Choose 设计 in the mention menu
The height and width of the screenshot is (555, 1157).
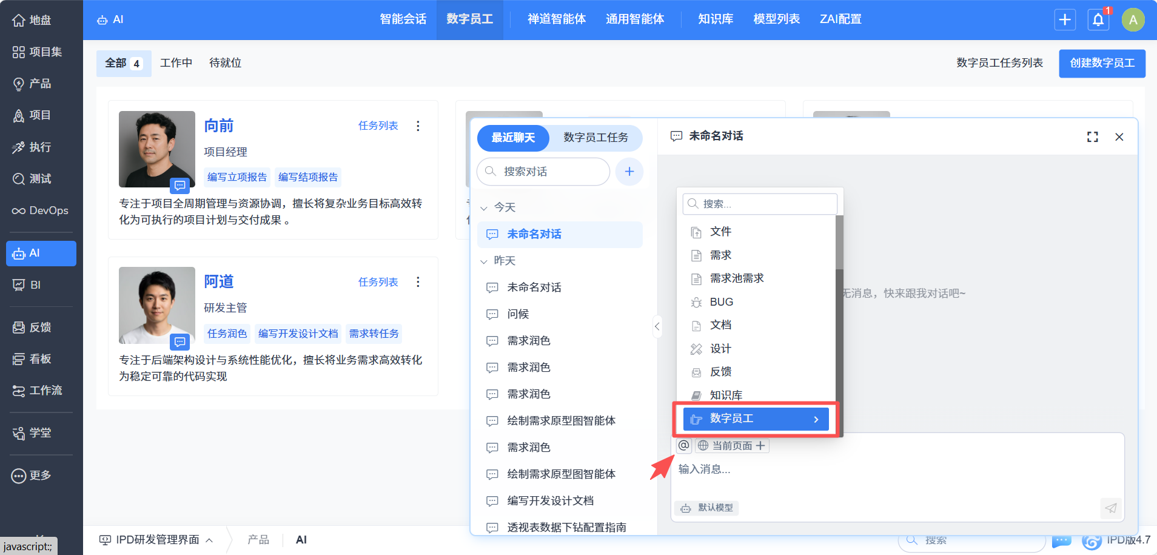point(756,349)
